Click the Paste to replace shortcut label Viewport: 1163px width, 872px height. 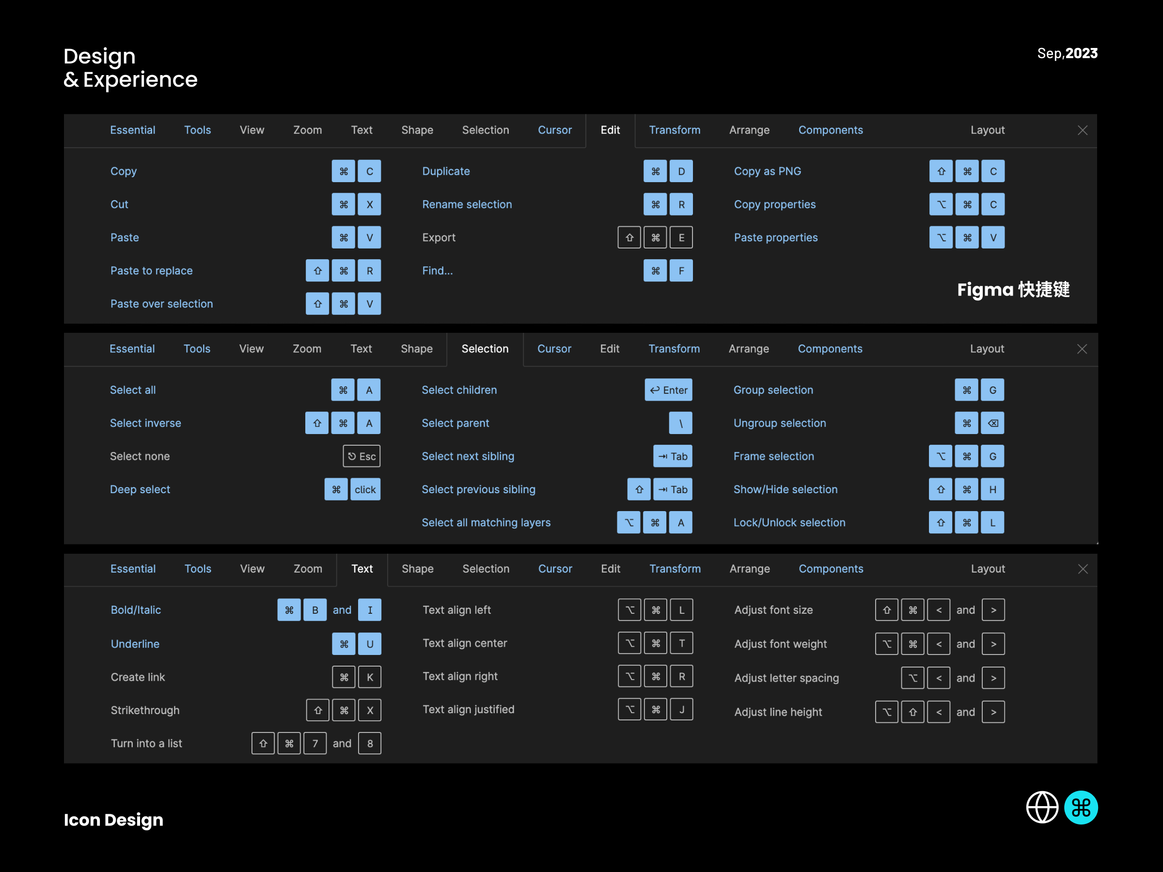[151, 271]
